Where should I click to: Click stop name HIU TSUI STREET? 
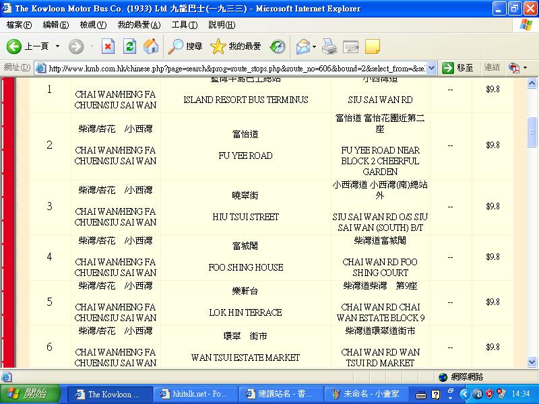coord(245,217)
